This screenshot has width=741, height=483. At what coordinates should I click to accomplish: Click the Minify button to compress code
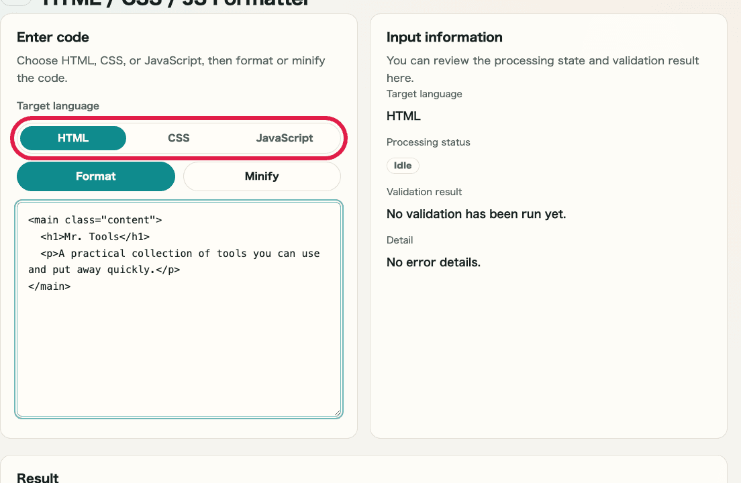click(262, 176)
